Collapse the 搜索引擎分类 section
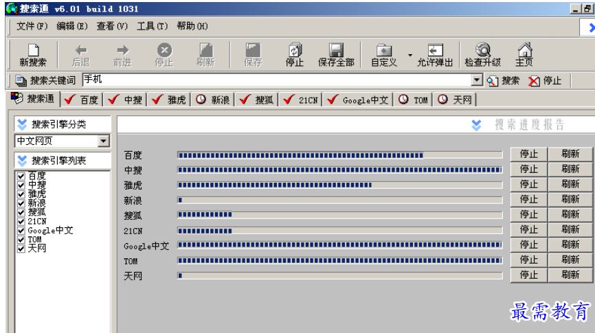 coord(23,124)
